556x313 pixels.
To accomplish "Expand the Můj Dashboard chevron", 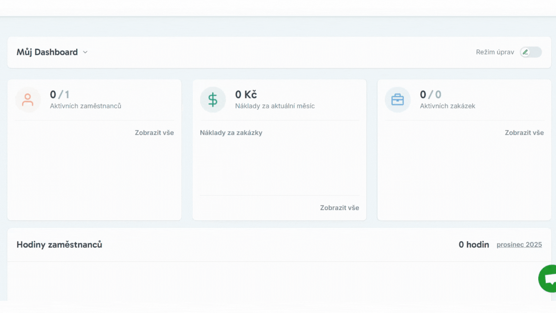I will click(x=85, y=52).
